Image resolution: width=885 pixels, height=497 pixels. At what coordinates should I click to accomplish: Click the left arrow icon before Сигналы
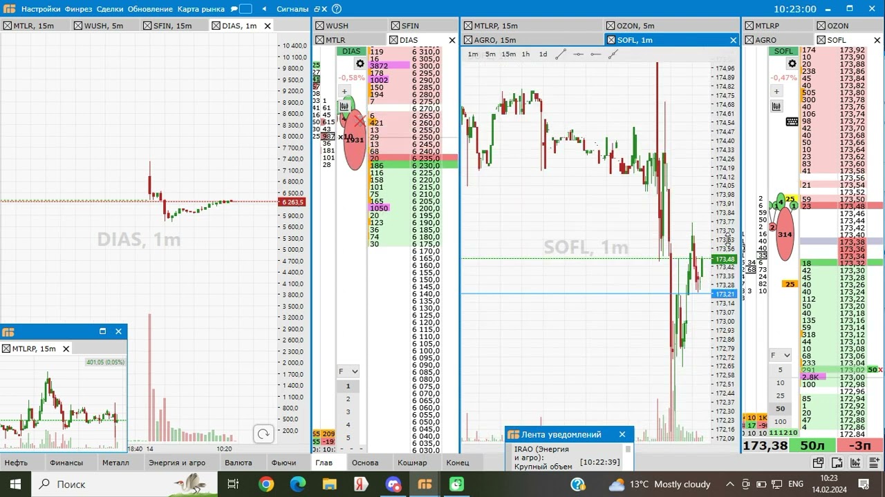click(264, 9)
